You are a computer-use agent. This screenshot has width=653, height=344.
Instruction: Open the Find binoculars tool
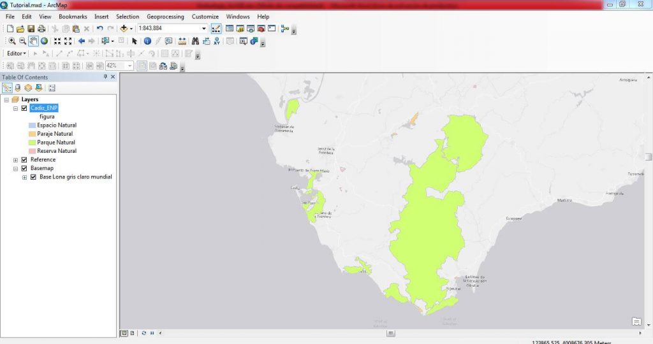[195, 41]
